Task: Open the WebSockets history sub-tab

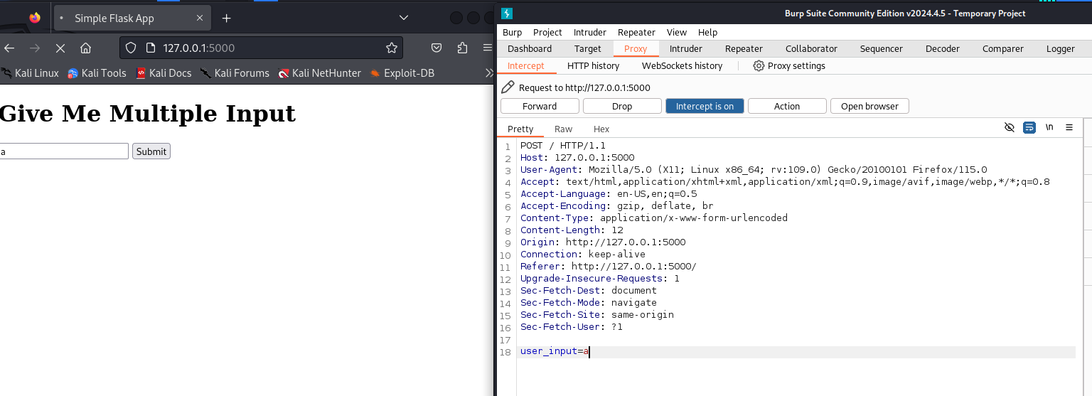Action: coord(682,65)
